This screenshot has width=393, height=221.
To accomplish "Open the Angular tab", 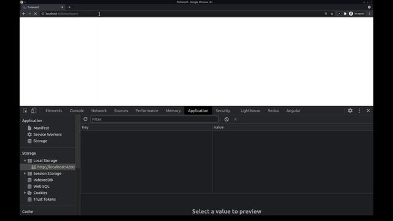I will pyautogui.click(x=294, y=110).
